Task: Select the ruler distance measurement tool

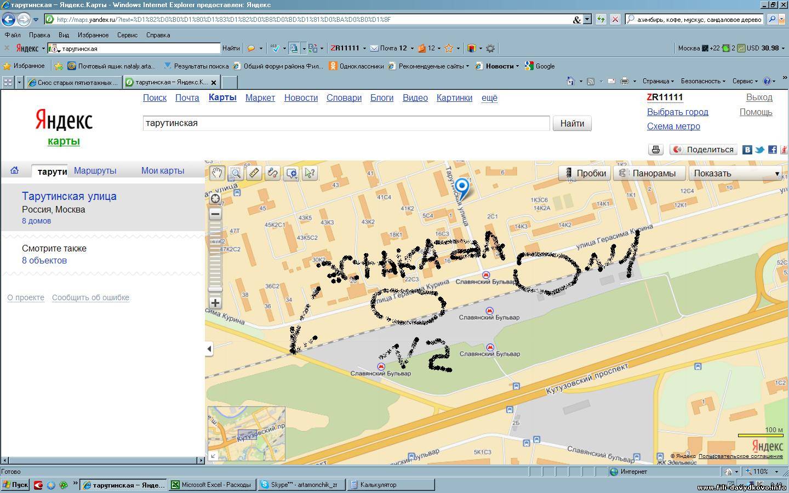Action: pyautogui.click(x=254, y=173)
